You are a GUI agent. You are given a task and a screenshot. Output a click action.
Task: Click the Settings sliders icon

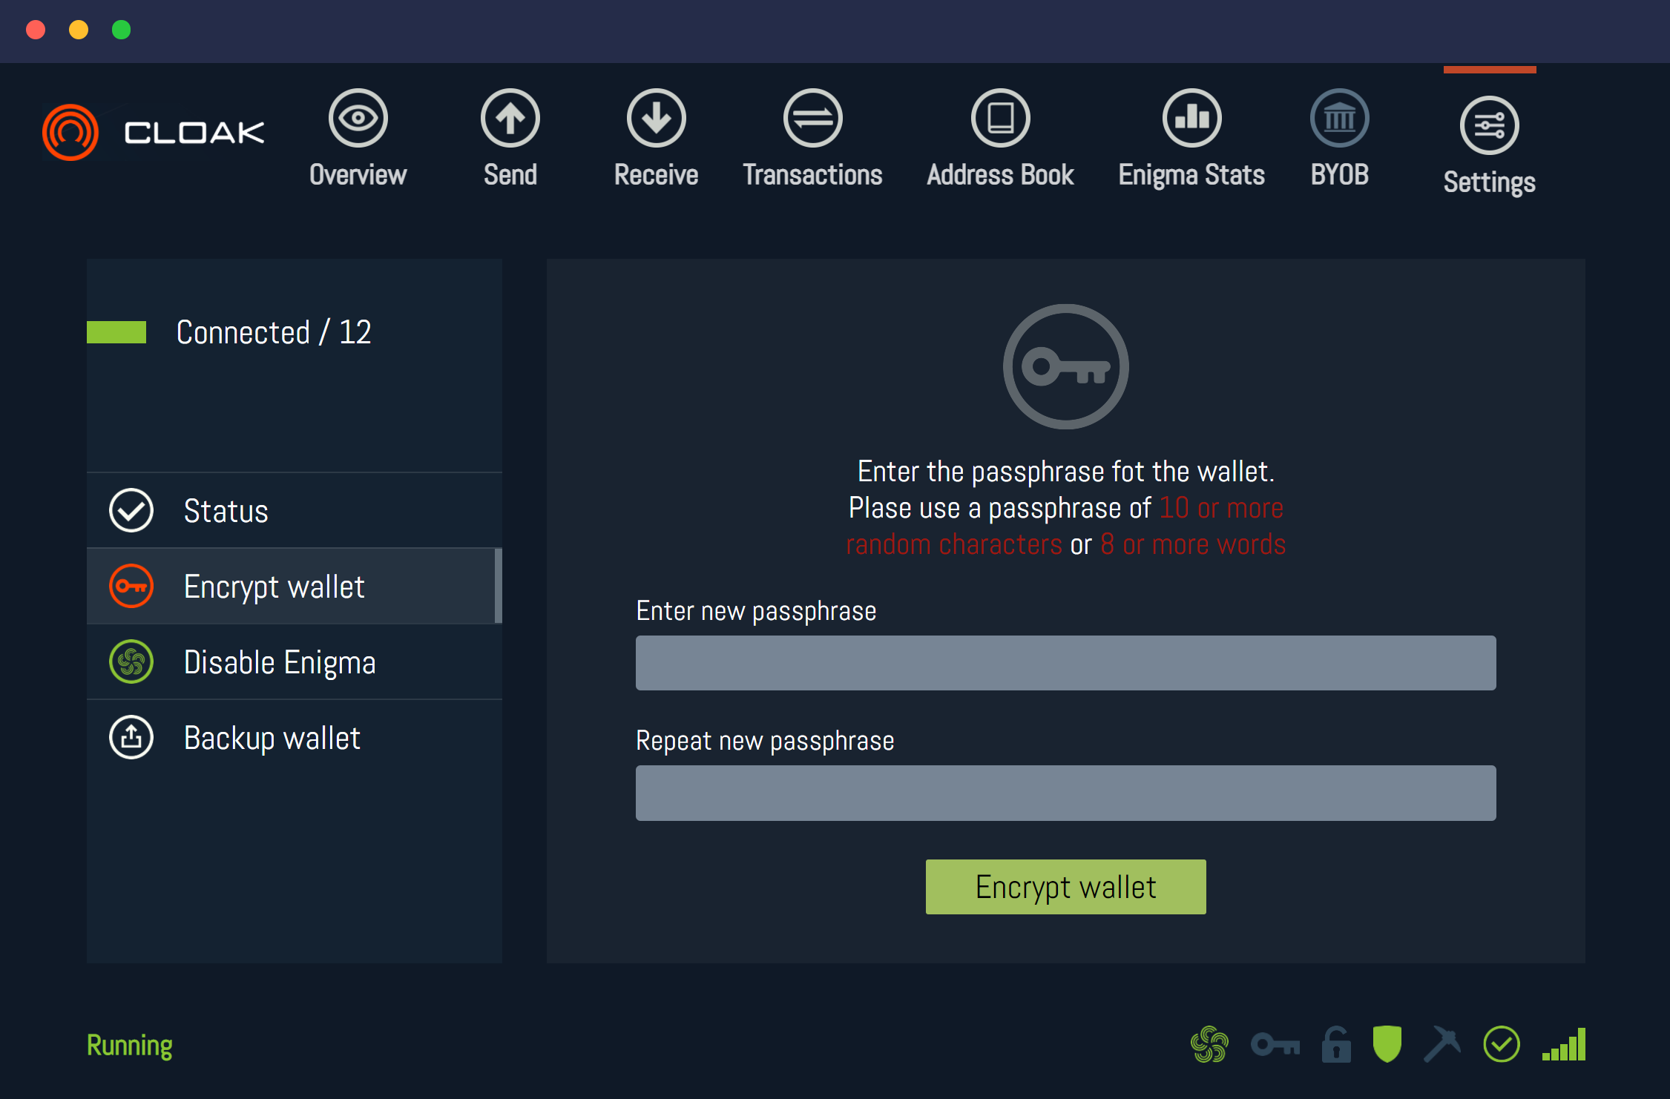[x=1490, y=125]
